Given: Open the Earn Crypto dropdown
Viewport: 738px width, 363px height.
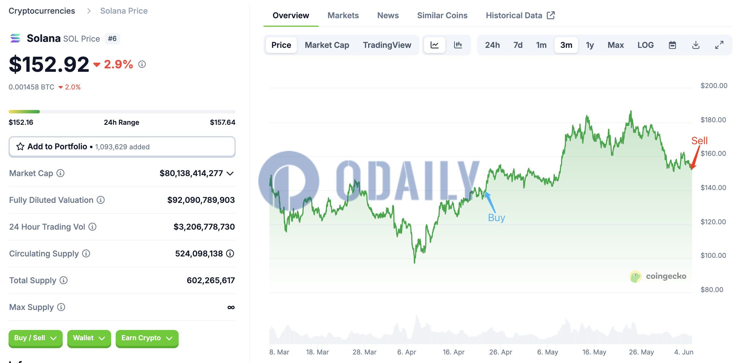Looking at the screenshot, I should pos(147,338).
